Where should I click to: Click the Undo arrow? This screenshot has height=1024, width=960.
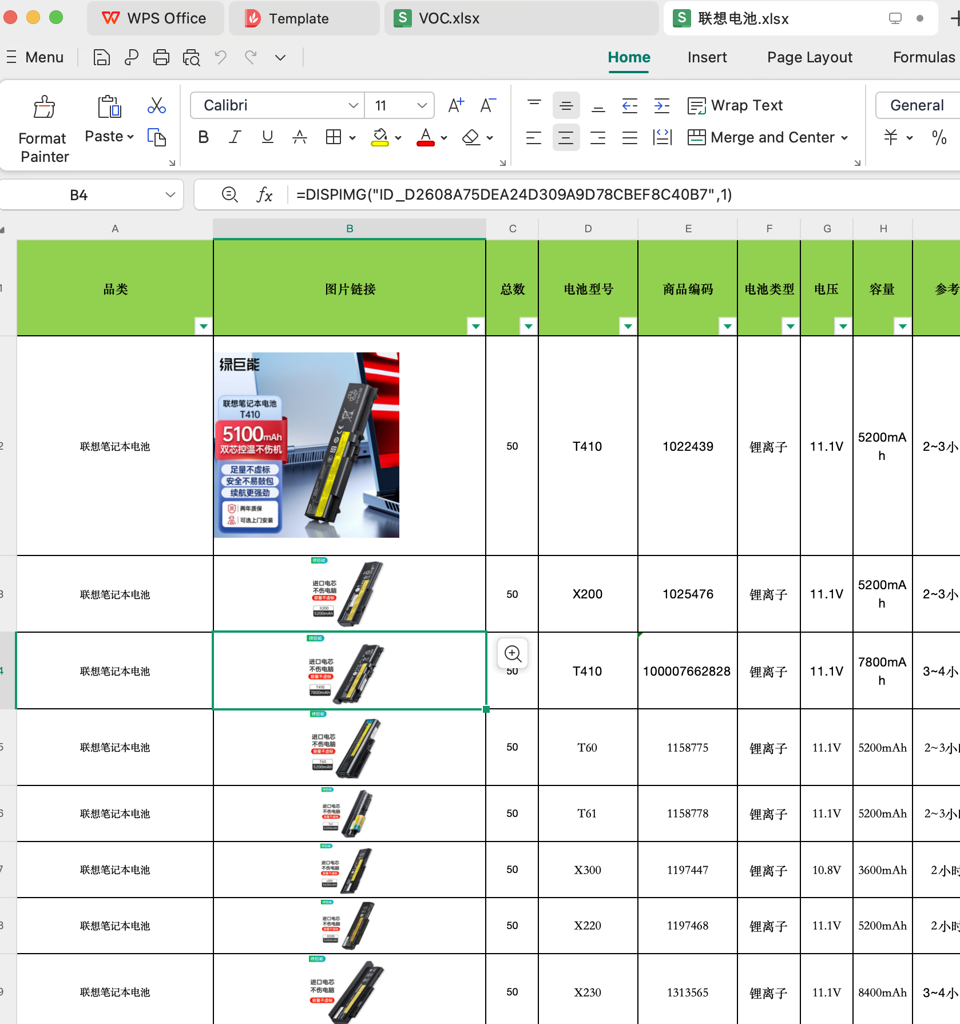pyautogui.click(x=221, y=57)
